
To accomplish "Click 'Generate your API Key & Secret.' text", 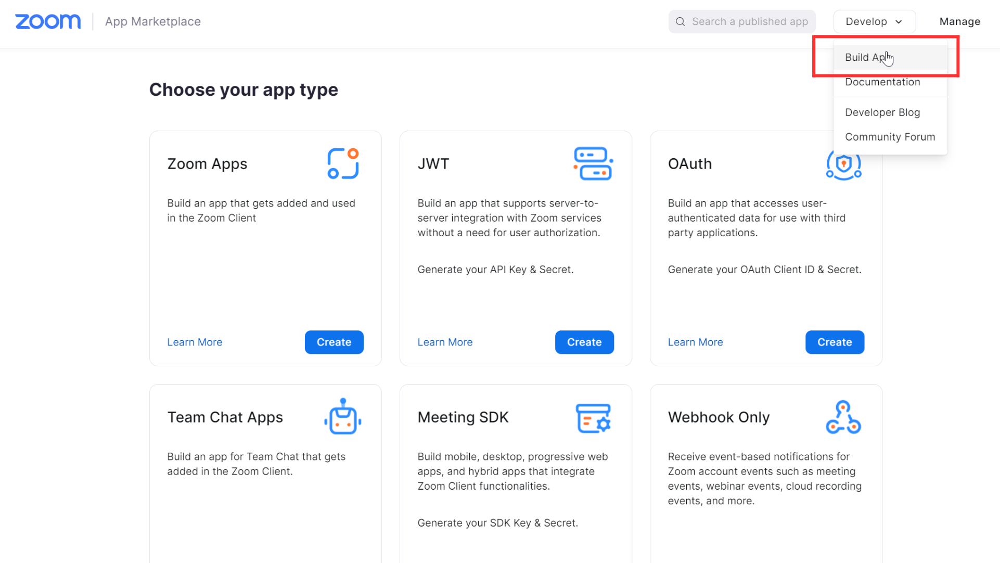I will pos(495,270).
